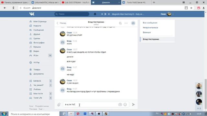Open Фотографии in sidebar
The width and height of the screenshot is (207, 116).
coord(39,43)
